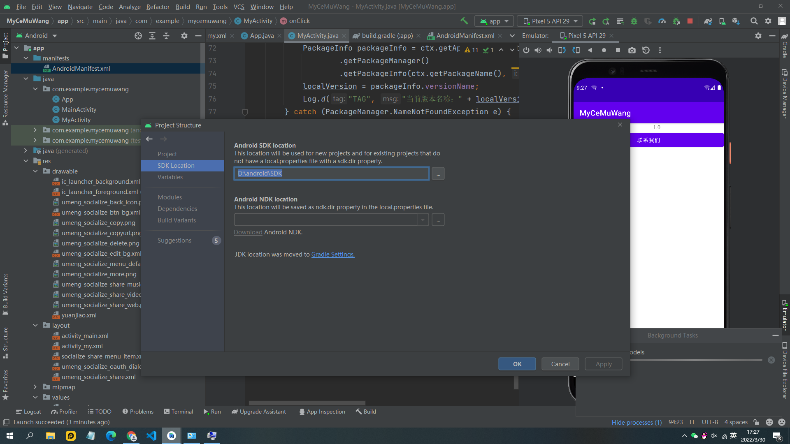Open the Profiler gauge icon in toolbar
Viewport: 790px width, 444px height.
pyautogui.click(x=662, y=21)
